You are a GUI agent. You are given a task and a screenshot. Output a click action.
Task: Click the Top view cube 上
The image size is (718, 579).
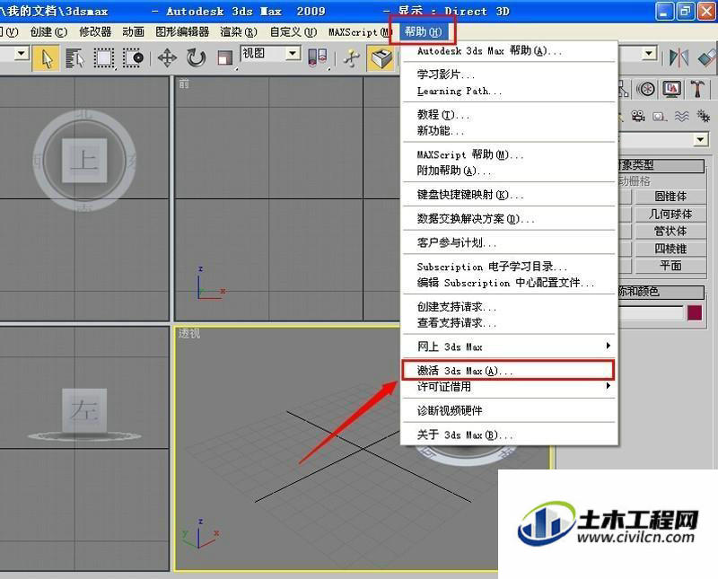coord(84,161)
